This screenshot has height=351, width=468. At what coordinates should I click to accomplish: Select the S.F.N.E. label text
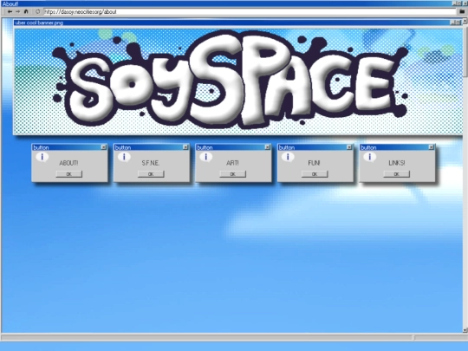point(151,163)
